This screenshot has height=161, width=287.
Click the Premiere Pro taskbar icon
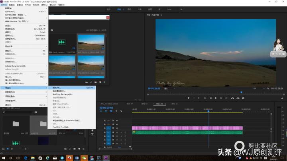click(107, 158)
